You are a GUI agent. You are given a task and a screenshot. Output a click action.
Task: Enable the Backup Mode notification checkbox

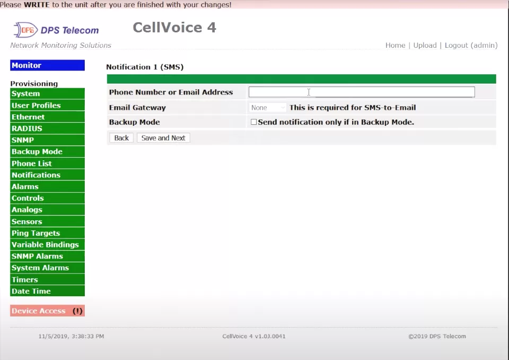tap(253, 122)
